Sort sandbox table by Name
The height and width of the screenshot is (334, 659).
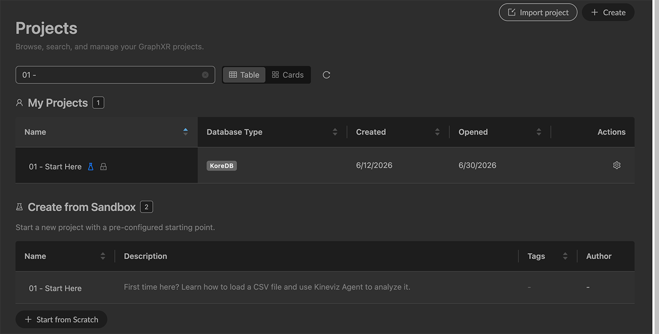pyautogui.click(x=102, y=256)
